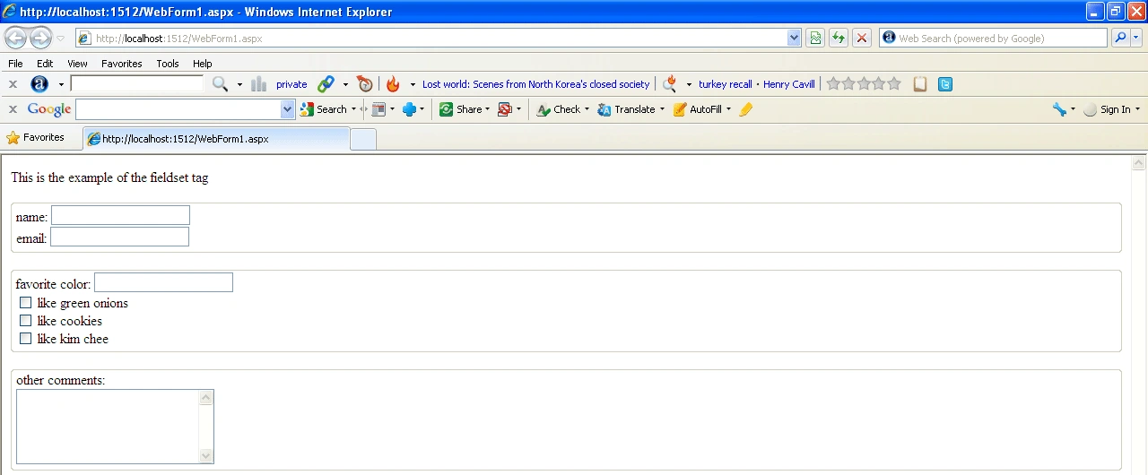Open Google toolbar wrench settings

coord(1059,109)
